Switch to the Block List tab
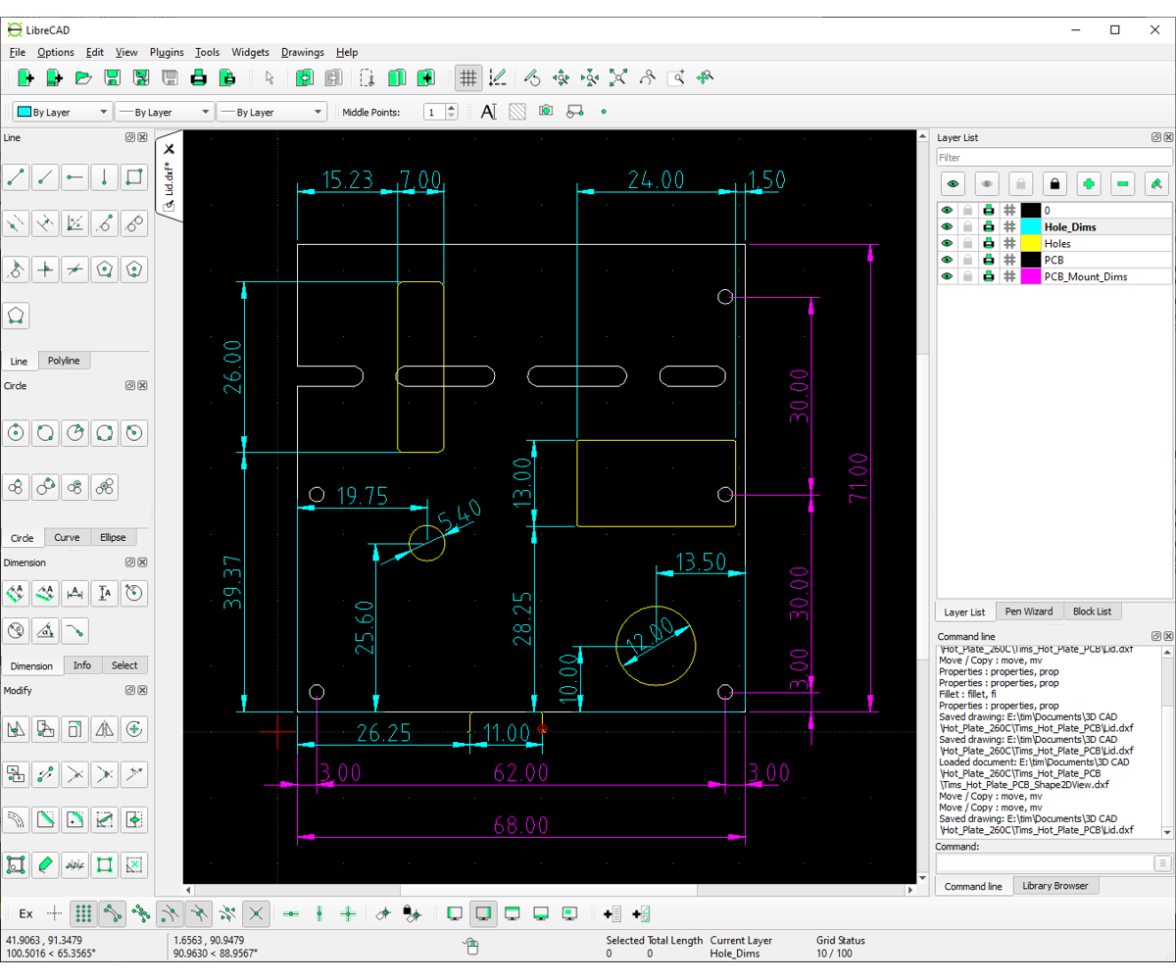 point(1092,612)
